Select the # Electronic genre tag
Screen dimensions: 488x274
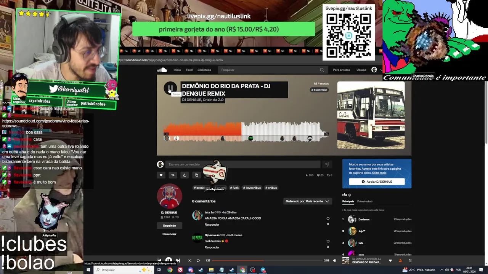[x=319, y=90]
